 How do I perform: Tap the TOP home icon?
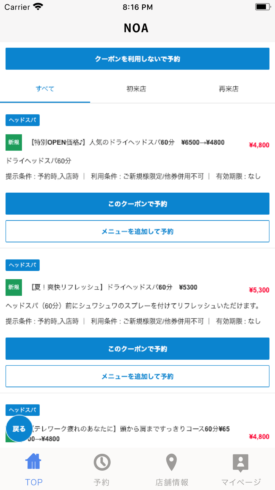click(x=34, y=462)
